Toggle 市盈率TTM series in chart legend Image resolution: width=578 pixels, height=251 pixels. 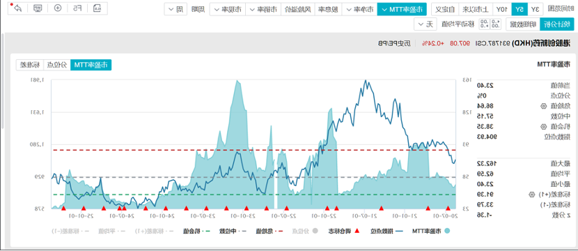[x=431, y=231]
